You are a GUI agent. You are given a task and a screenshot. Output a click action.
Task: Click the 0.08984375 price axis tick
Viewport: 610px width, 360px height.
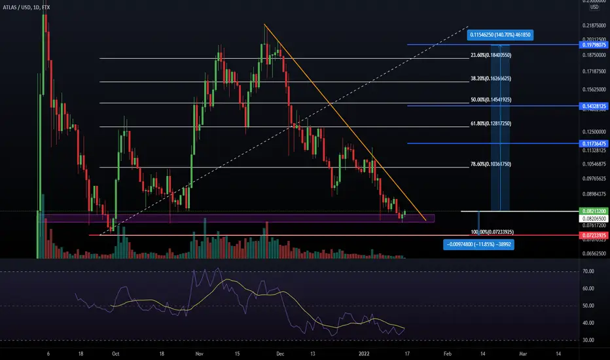(594, 194)
